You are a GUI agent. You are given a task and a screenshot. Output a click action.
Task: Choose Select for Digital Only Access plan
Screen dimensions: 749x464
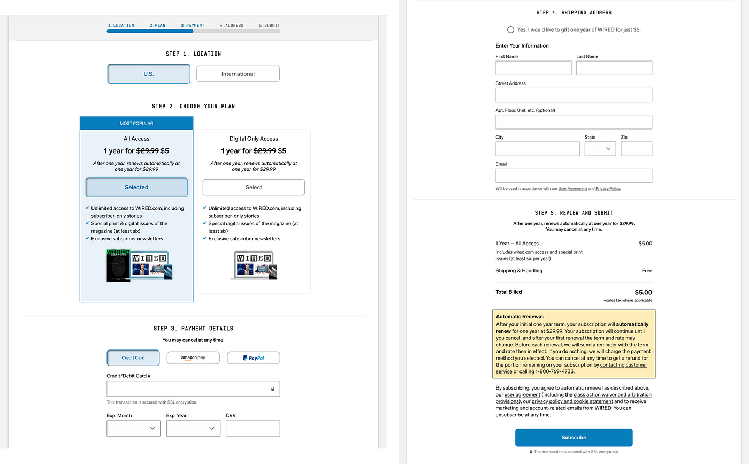[x=254, y=187]
